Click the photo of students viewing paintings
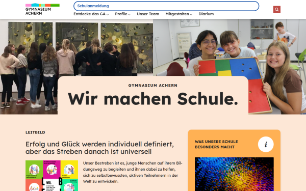The image size is (306, 191). click(76, 47)
